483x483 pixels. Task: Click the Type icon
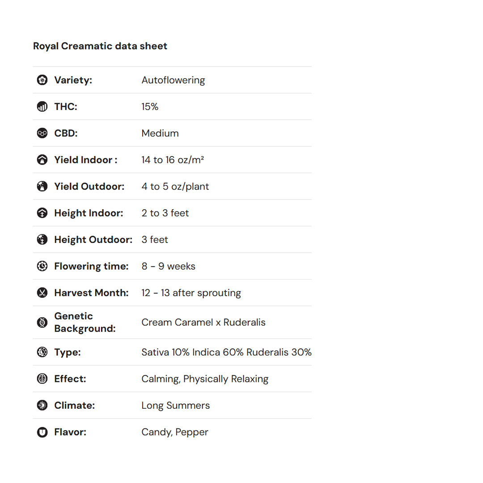point(42,352)
